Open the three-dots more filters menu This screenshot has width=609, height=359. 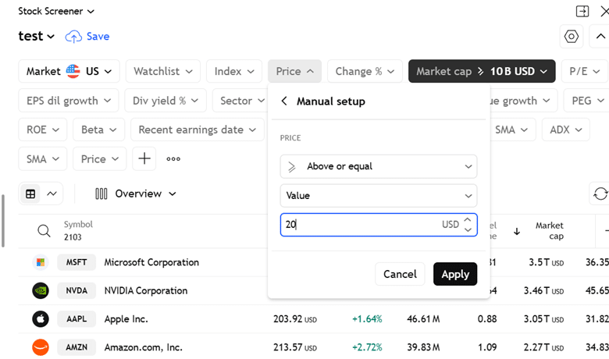(173, 158)
